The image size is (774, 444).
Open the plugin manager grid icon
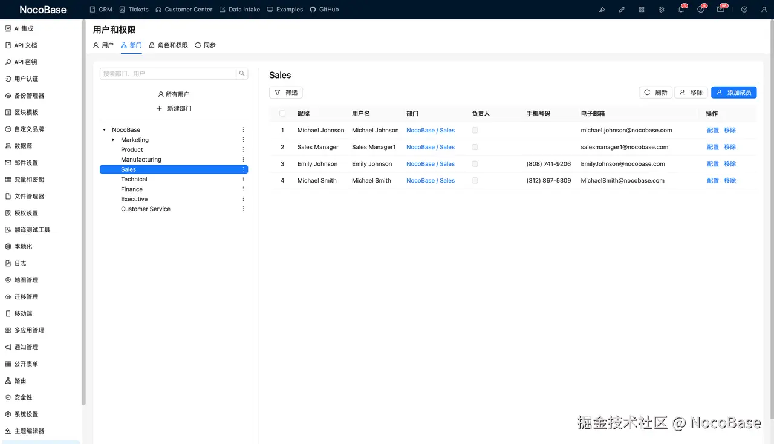pyautogui.click(x=642, y=10)
